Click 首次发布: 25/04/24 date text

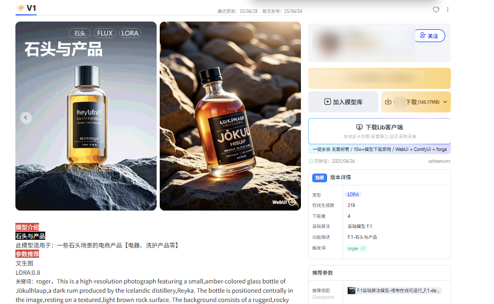pos(282,11)
